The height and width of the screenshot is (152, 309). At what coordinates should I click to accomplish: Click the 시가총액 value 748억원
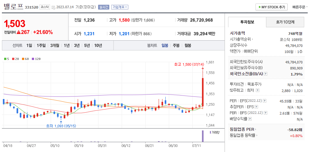pos(295,33)
